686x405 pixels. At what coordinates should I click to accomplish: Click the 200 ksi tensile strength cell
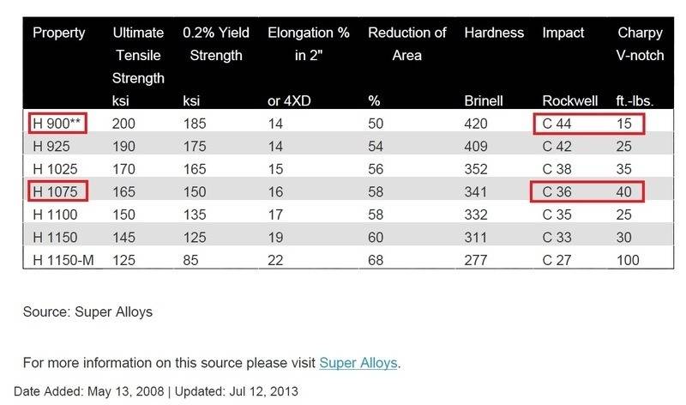click(124, 124)
